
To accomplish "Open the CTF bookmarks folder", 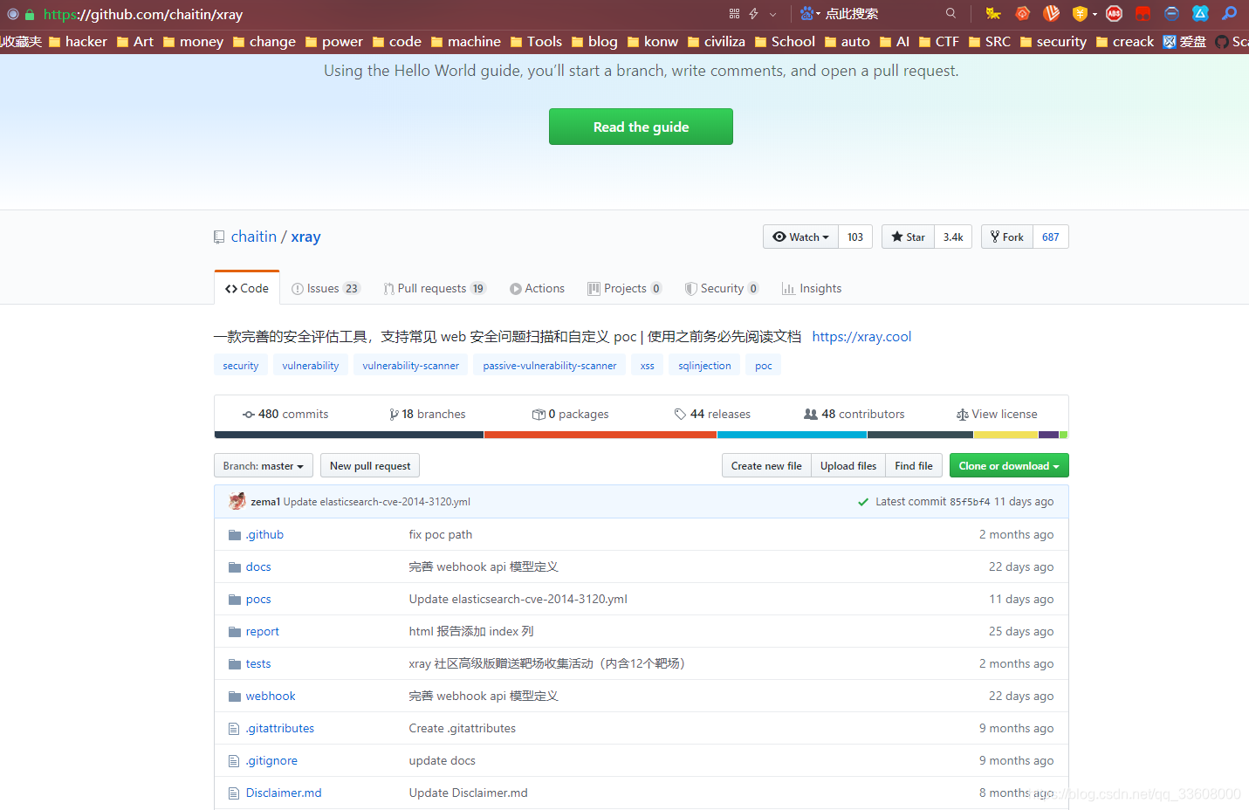I will (939, 41).
